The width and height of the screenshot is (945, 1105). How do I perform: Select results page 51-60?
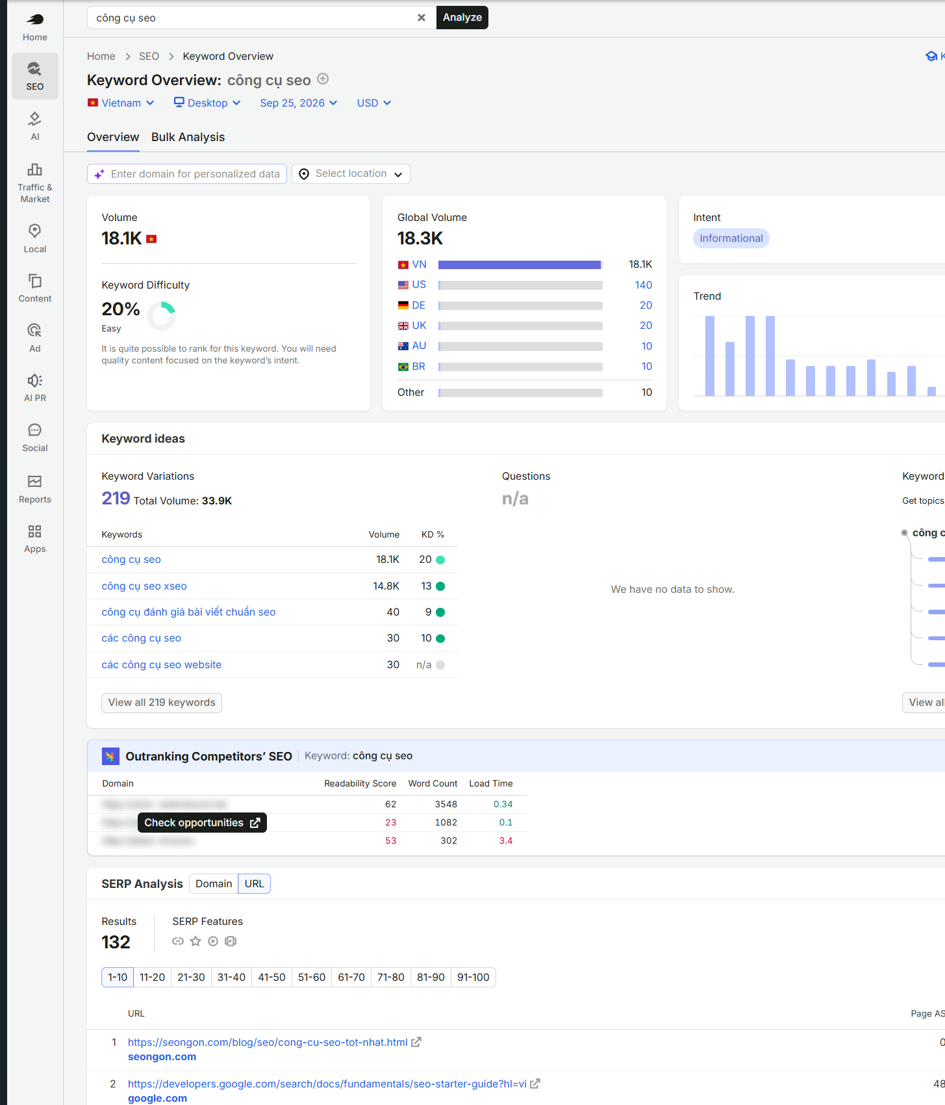[x=312, y=978]
